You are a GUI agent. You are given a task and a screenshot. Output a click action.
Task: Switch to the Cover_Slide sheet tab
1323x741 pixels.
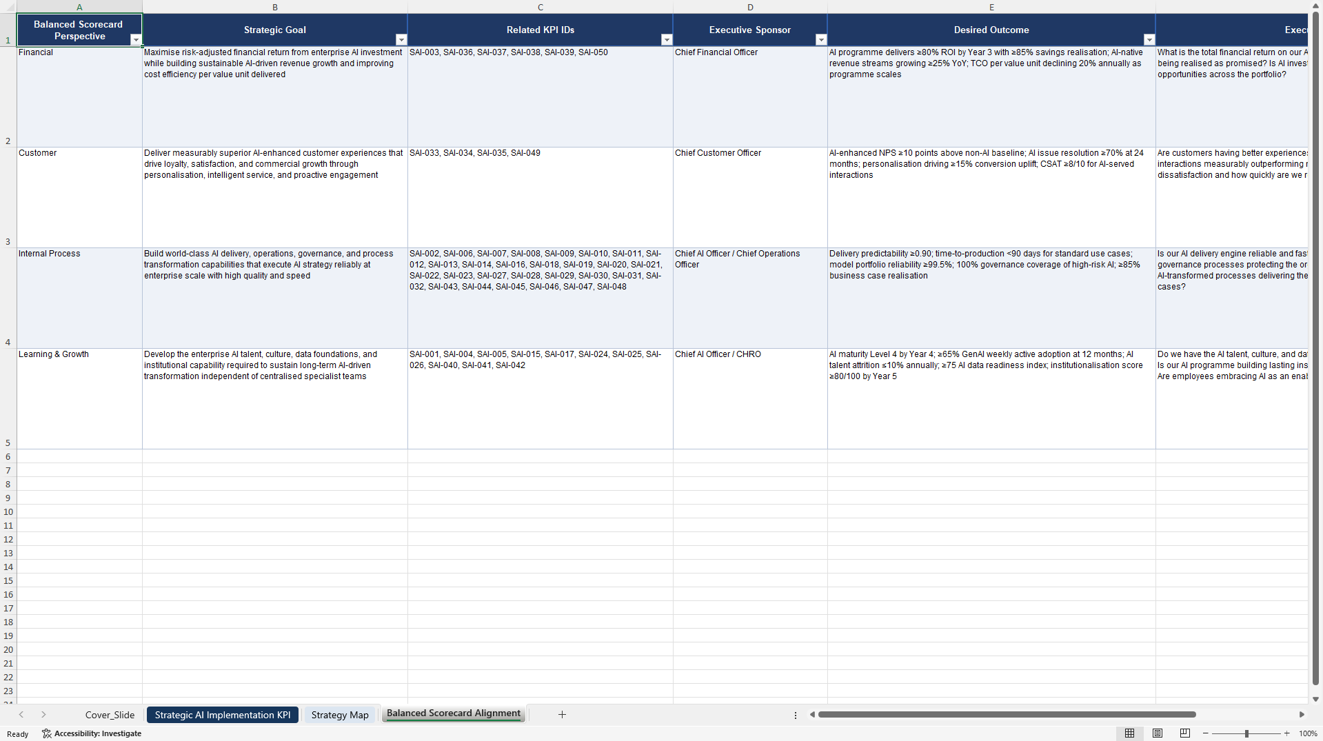tap(110, 715)
